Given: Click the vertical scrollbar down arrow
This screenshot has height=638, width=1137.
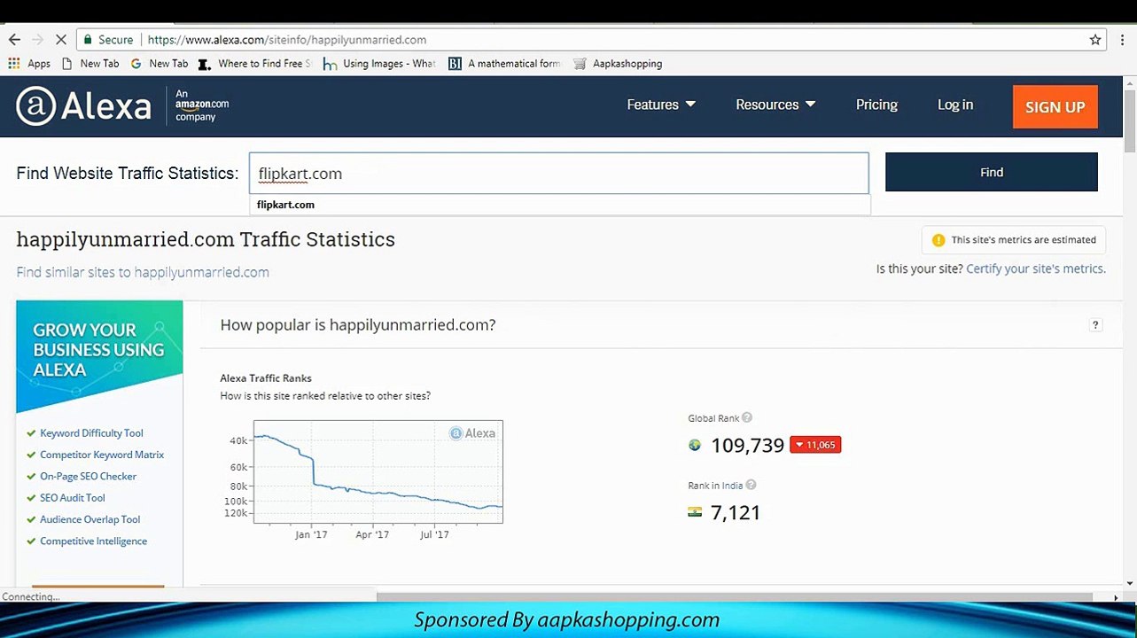Looking at the screenshot, I should pos(1130,583).
